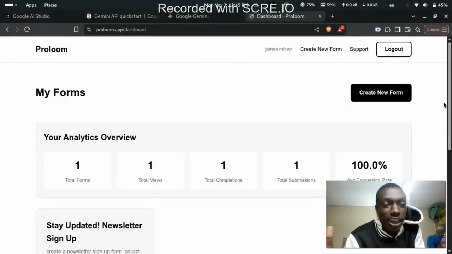Click the browser forward arrow

click(x=17, y=30)
